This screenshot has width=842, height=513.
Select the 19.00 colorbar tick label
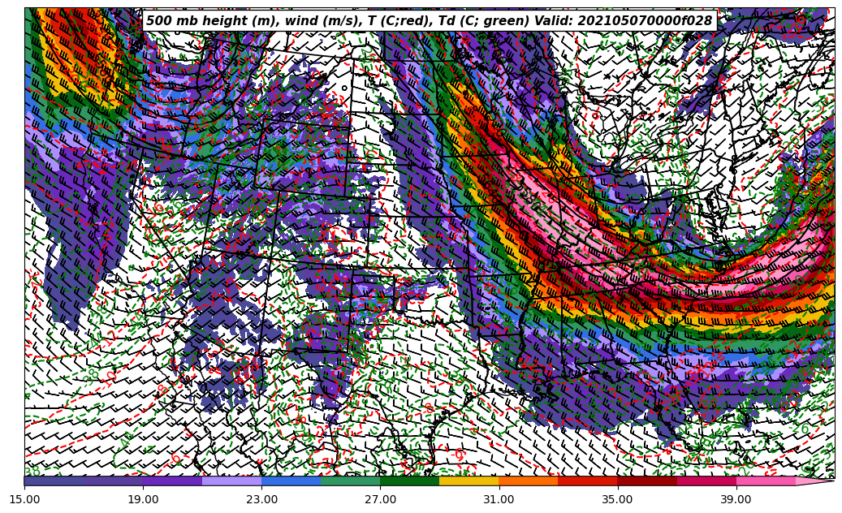pyautogui.click(x=144, y=499)
